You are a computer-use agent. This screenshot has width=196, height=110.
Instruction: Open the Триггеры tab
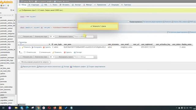(126, 5)
